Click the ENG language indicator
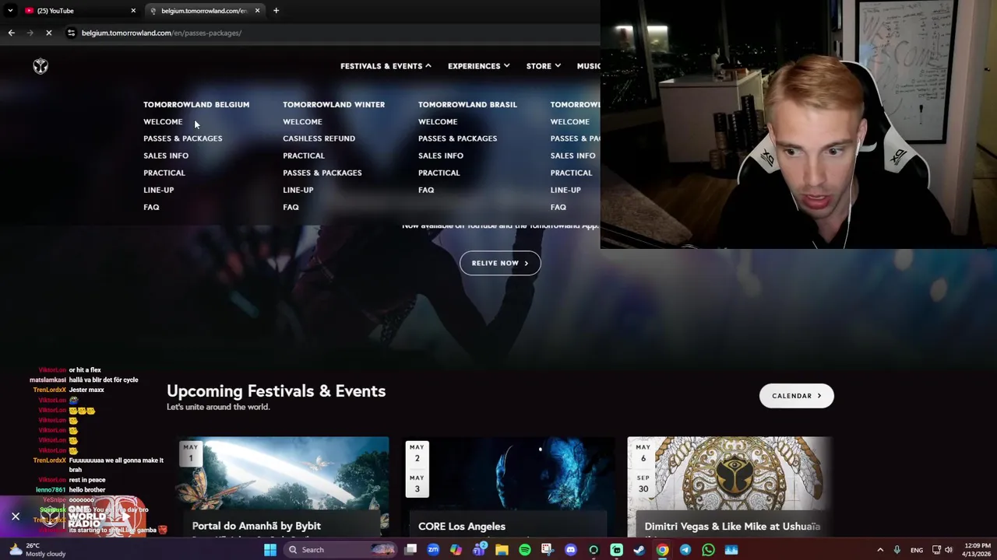Image resolution: width=997 pixels, height=560 pixels. tap(917, 550)
